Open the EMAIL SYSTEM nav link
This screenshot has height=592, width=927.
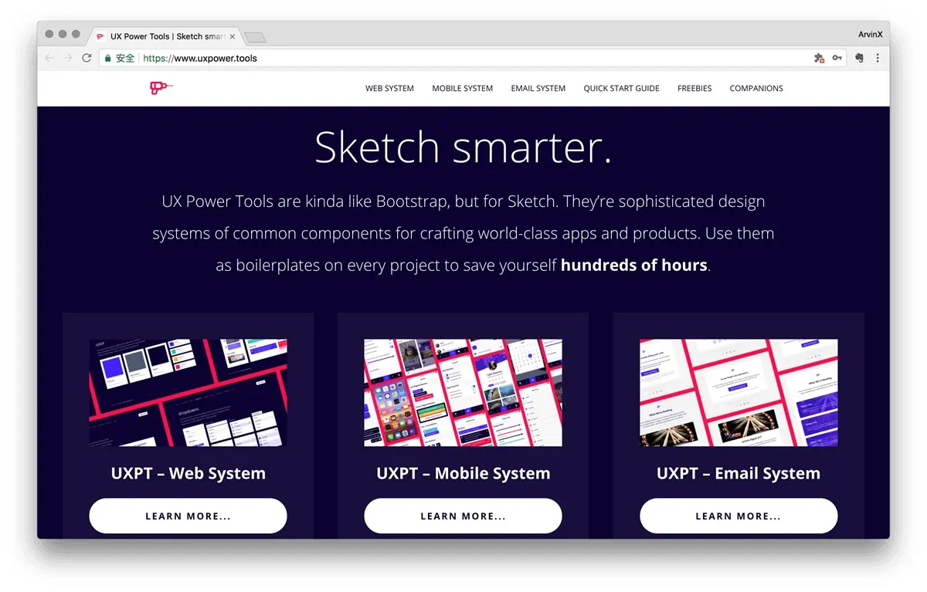point(538,89)
